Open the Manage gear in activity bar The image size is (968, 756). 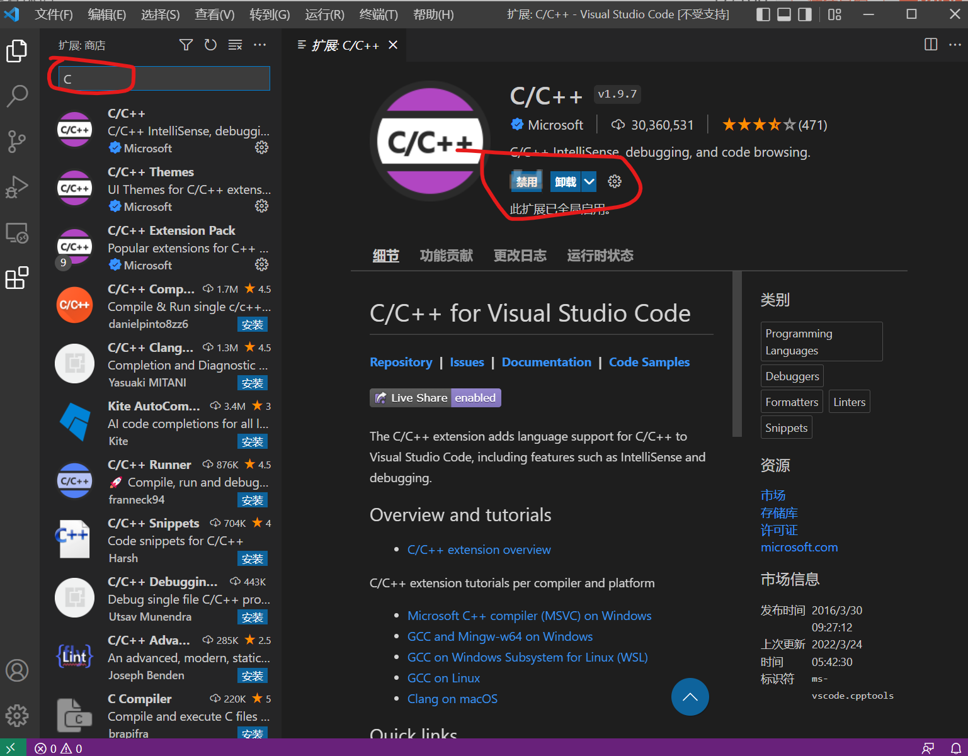(x=17, y=716)
